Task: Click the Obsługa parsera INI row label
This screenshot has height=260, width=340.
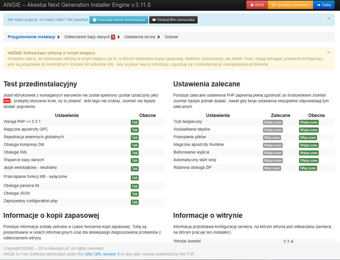Action: point(22,186)
